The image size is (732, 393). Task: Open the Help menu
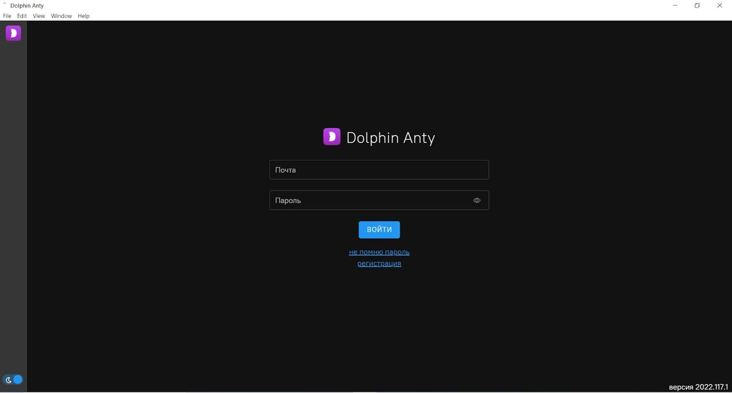tap(83, 16)
